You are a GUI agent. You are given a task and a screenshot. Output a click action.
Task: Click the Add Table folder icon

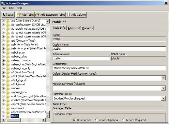[19, 15]
